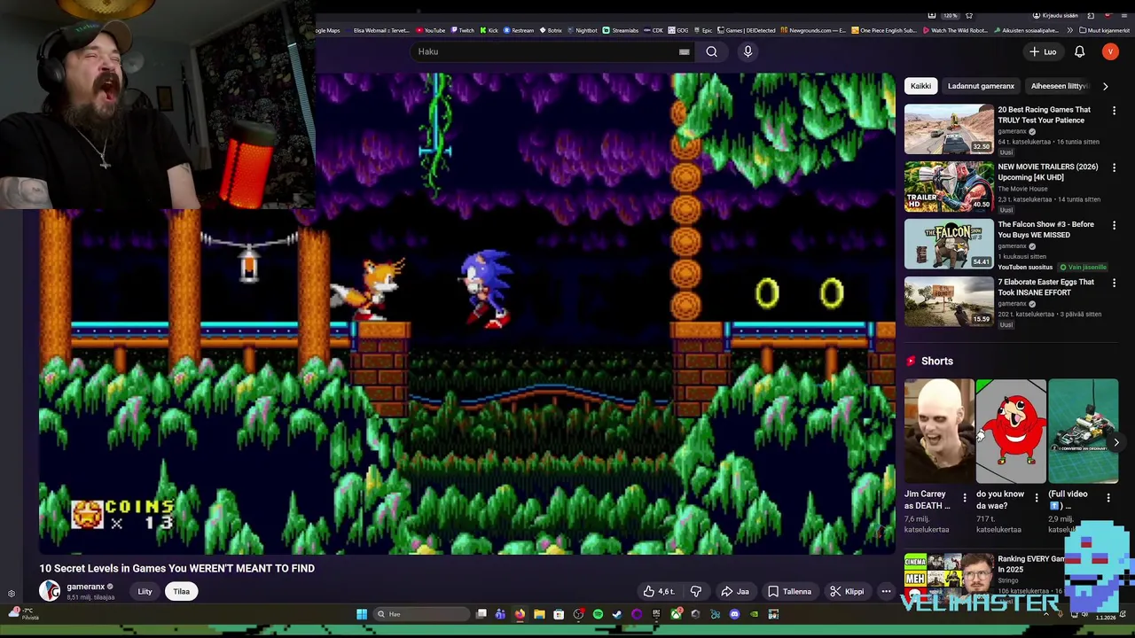This screenshot has height=638, width=1135.
Task: Open Task View from taskbar
Action: [481, 614]
